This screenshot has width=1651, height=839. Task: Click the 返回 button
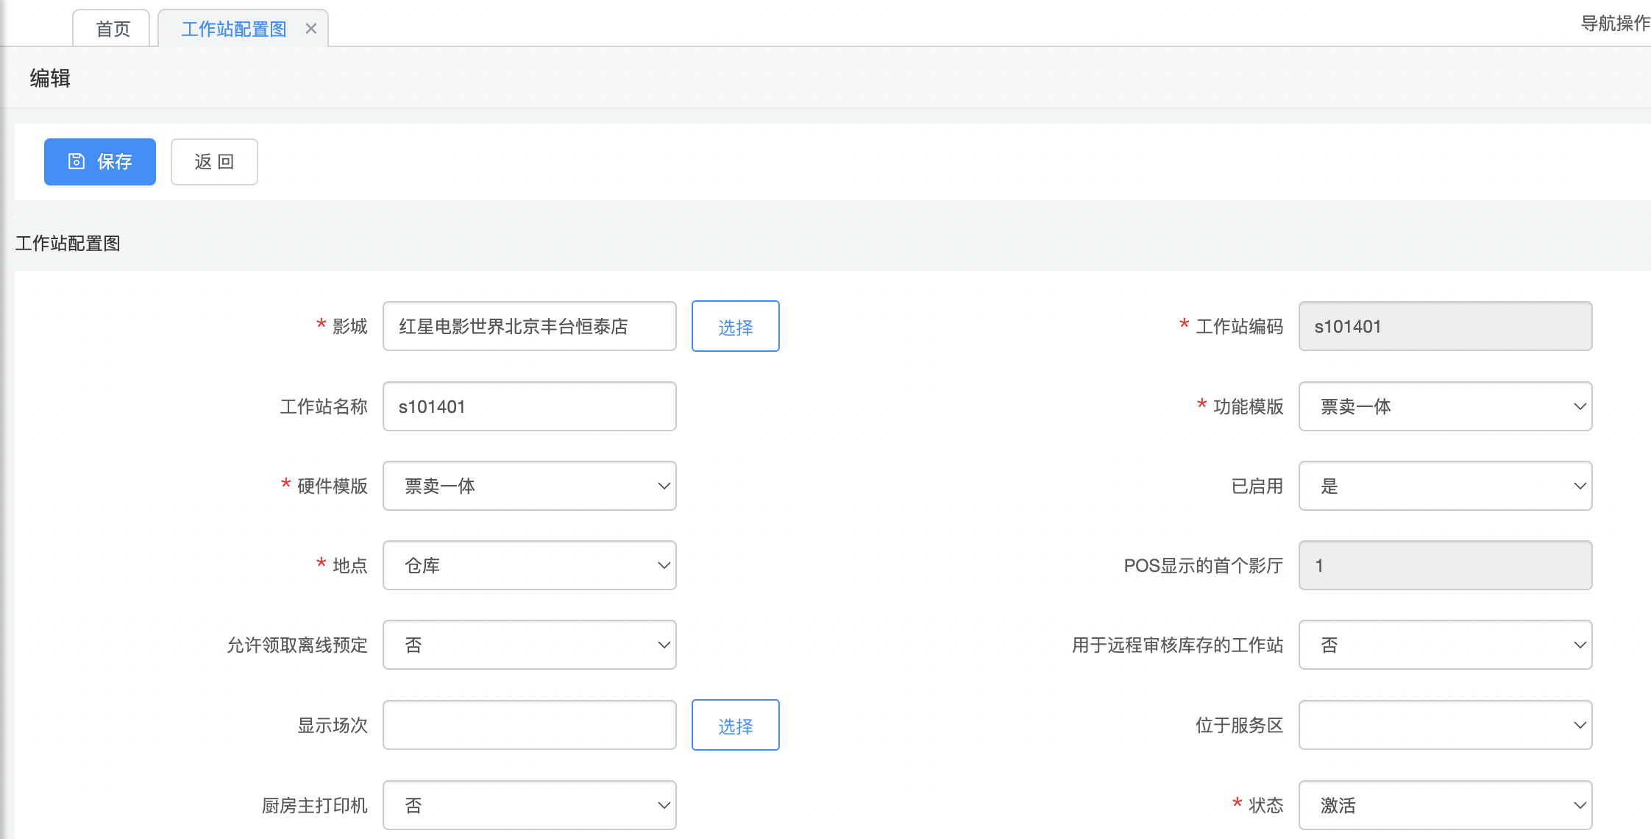tap(214, 162)
